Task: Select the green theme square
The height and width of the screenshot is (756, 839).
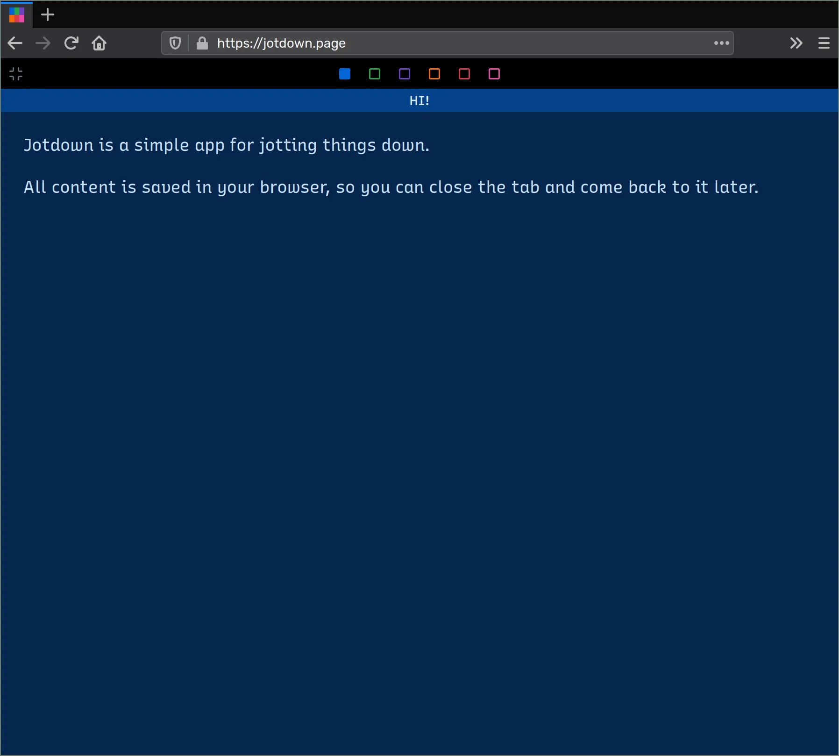Action: (374, 74)
